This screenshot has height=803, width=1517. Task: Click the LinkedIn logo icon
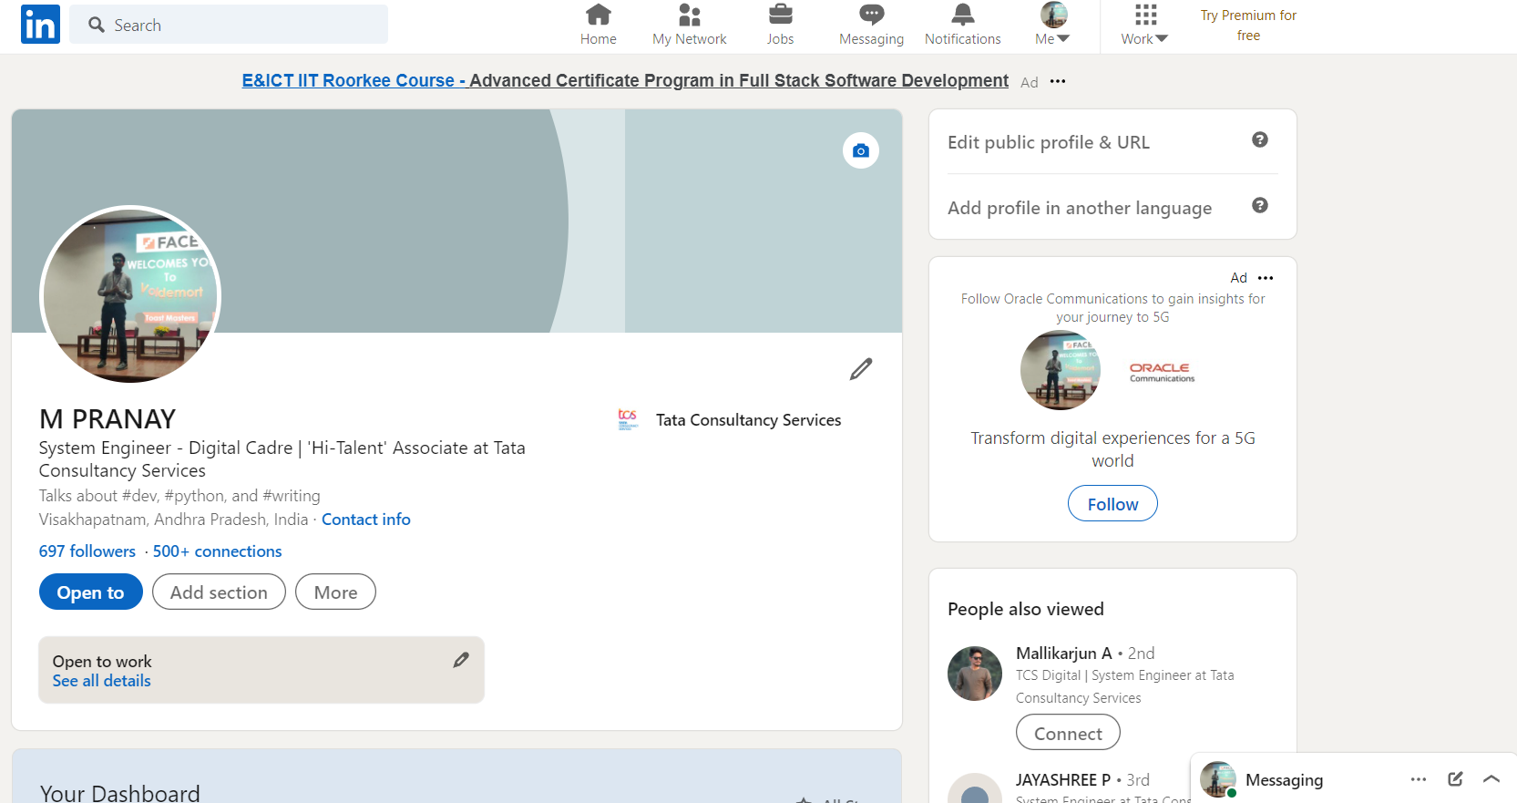[x=40, y=25]
